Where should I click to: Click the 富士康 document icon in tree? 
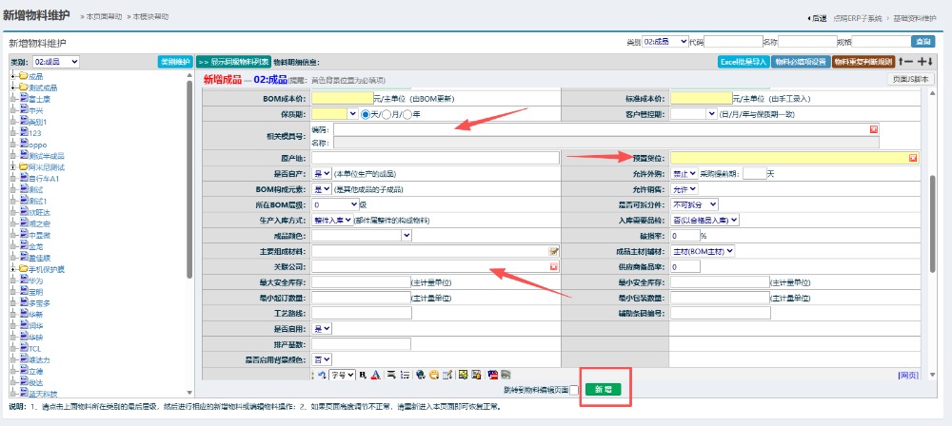24,98
